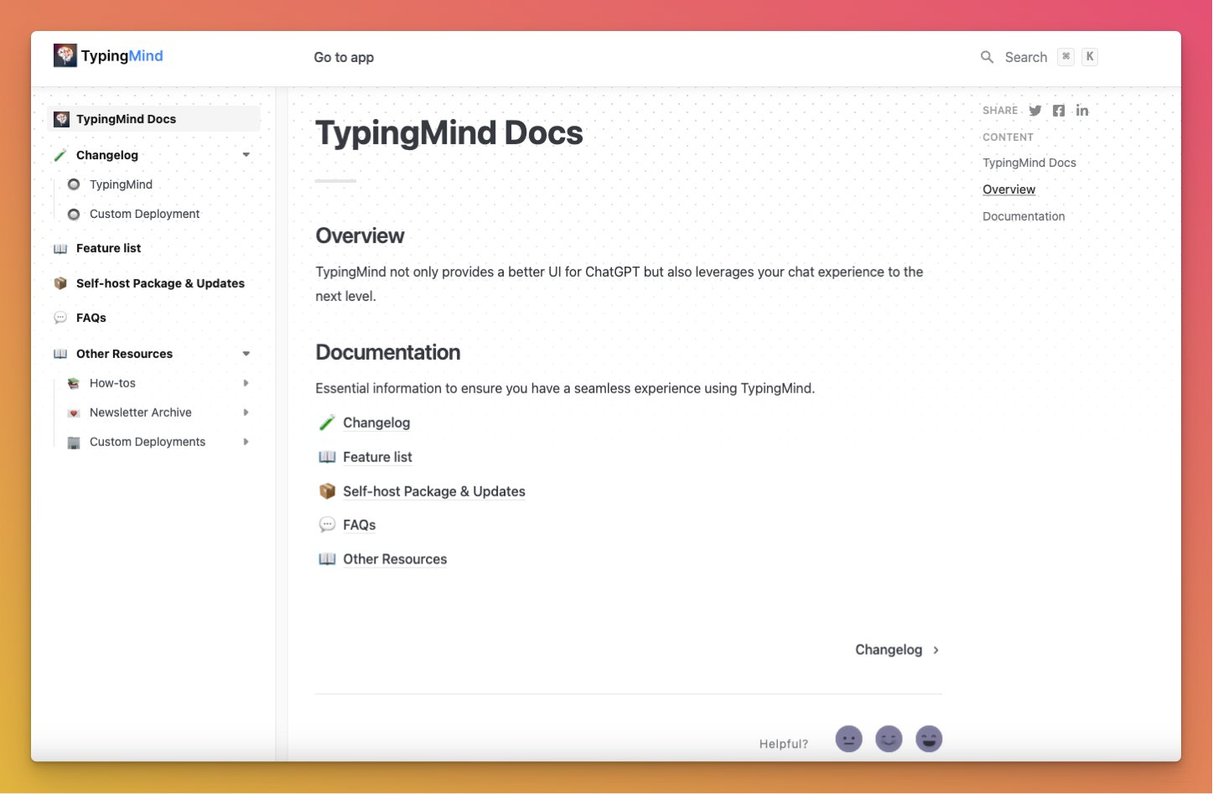Click Go to app in header
1213x794 pixels.
344,57
